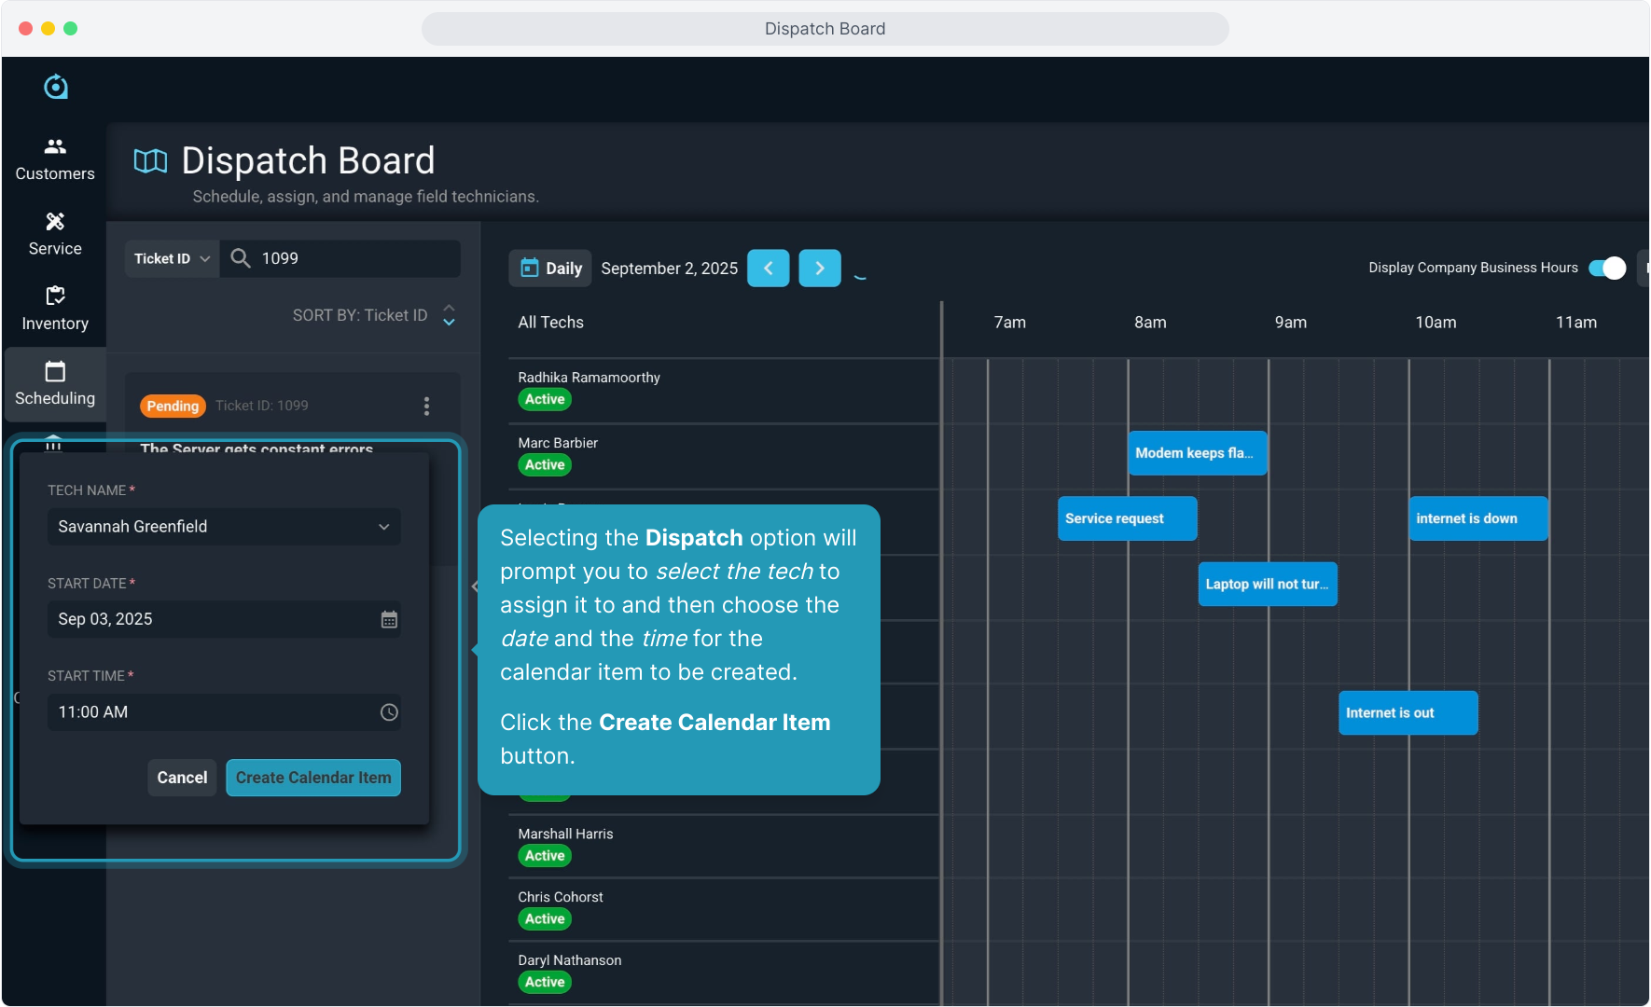Maximize the window with the green button
This screenshot has width=1651, height=1007.
(71, 28)
